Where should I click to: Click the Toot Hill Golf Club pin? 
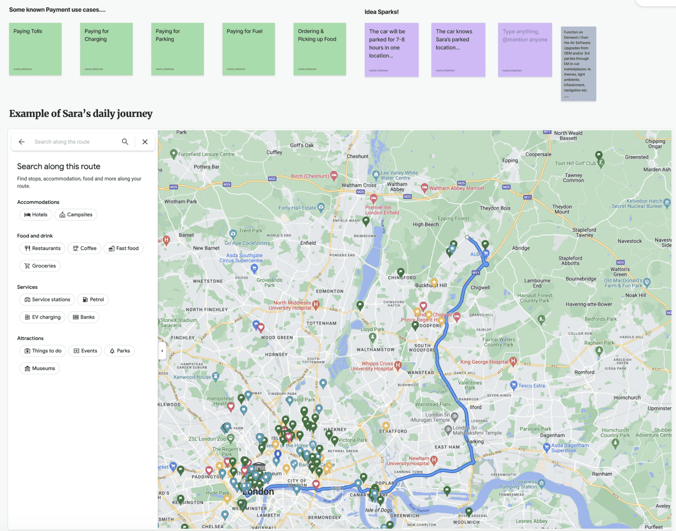point(601,163)
